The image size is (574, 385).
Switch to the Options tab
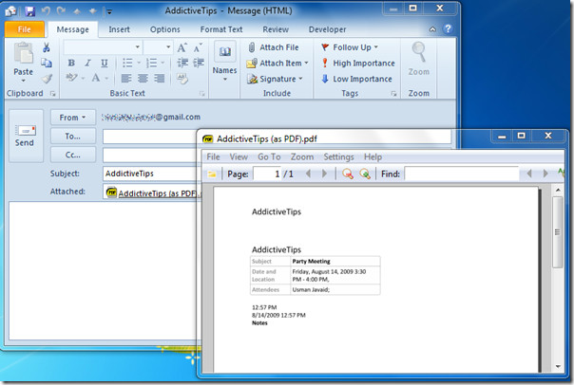(165, 29)
